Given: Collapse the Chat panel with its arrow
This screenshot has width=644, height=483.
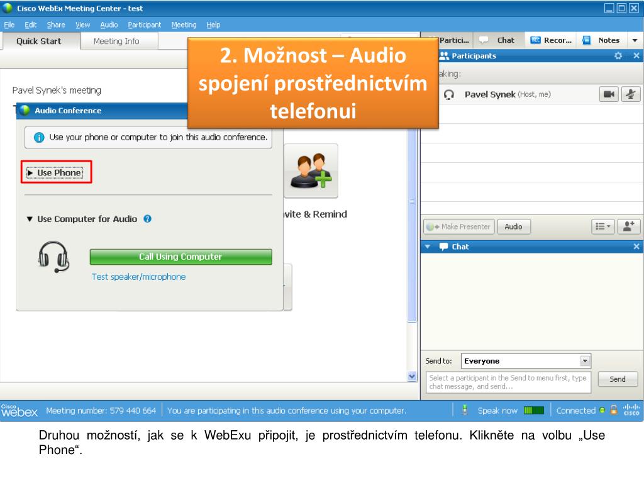Looking at the screenshot, I should (428, 247).
